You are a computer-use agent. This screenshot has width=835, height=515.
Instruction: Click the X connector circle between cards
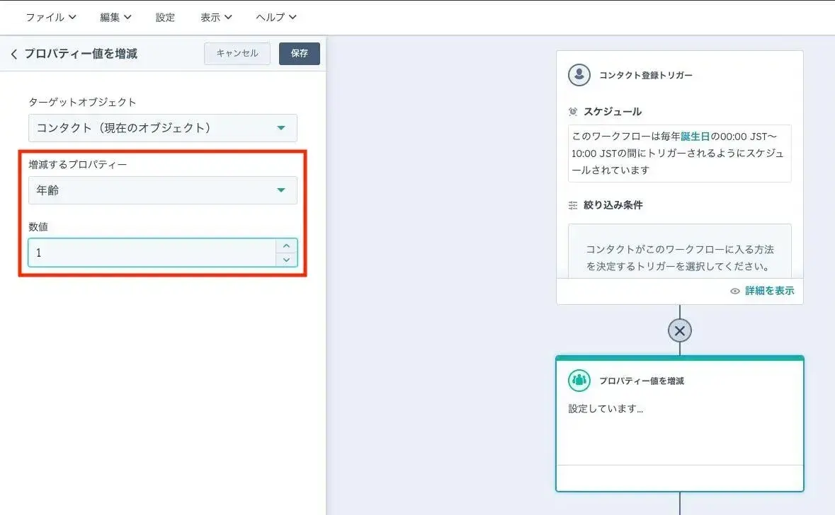(x=679, y=330)
